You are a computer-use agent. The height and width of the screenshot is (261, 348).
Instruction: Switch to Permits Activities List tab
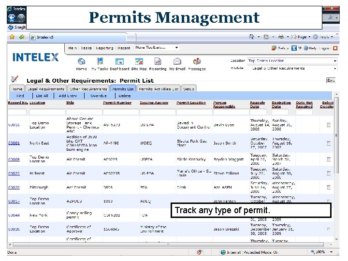(159, 89)
